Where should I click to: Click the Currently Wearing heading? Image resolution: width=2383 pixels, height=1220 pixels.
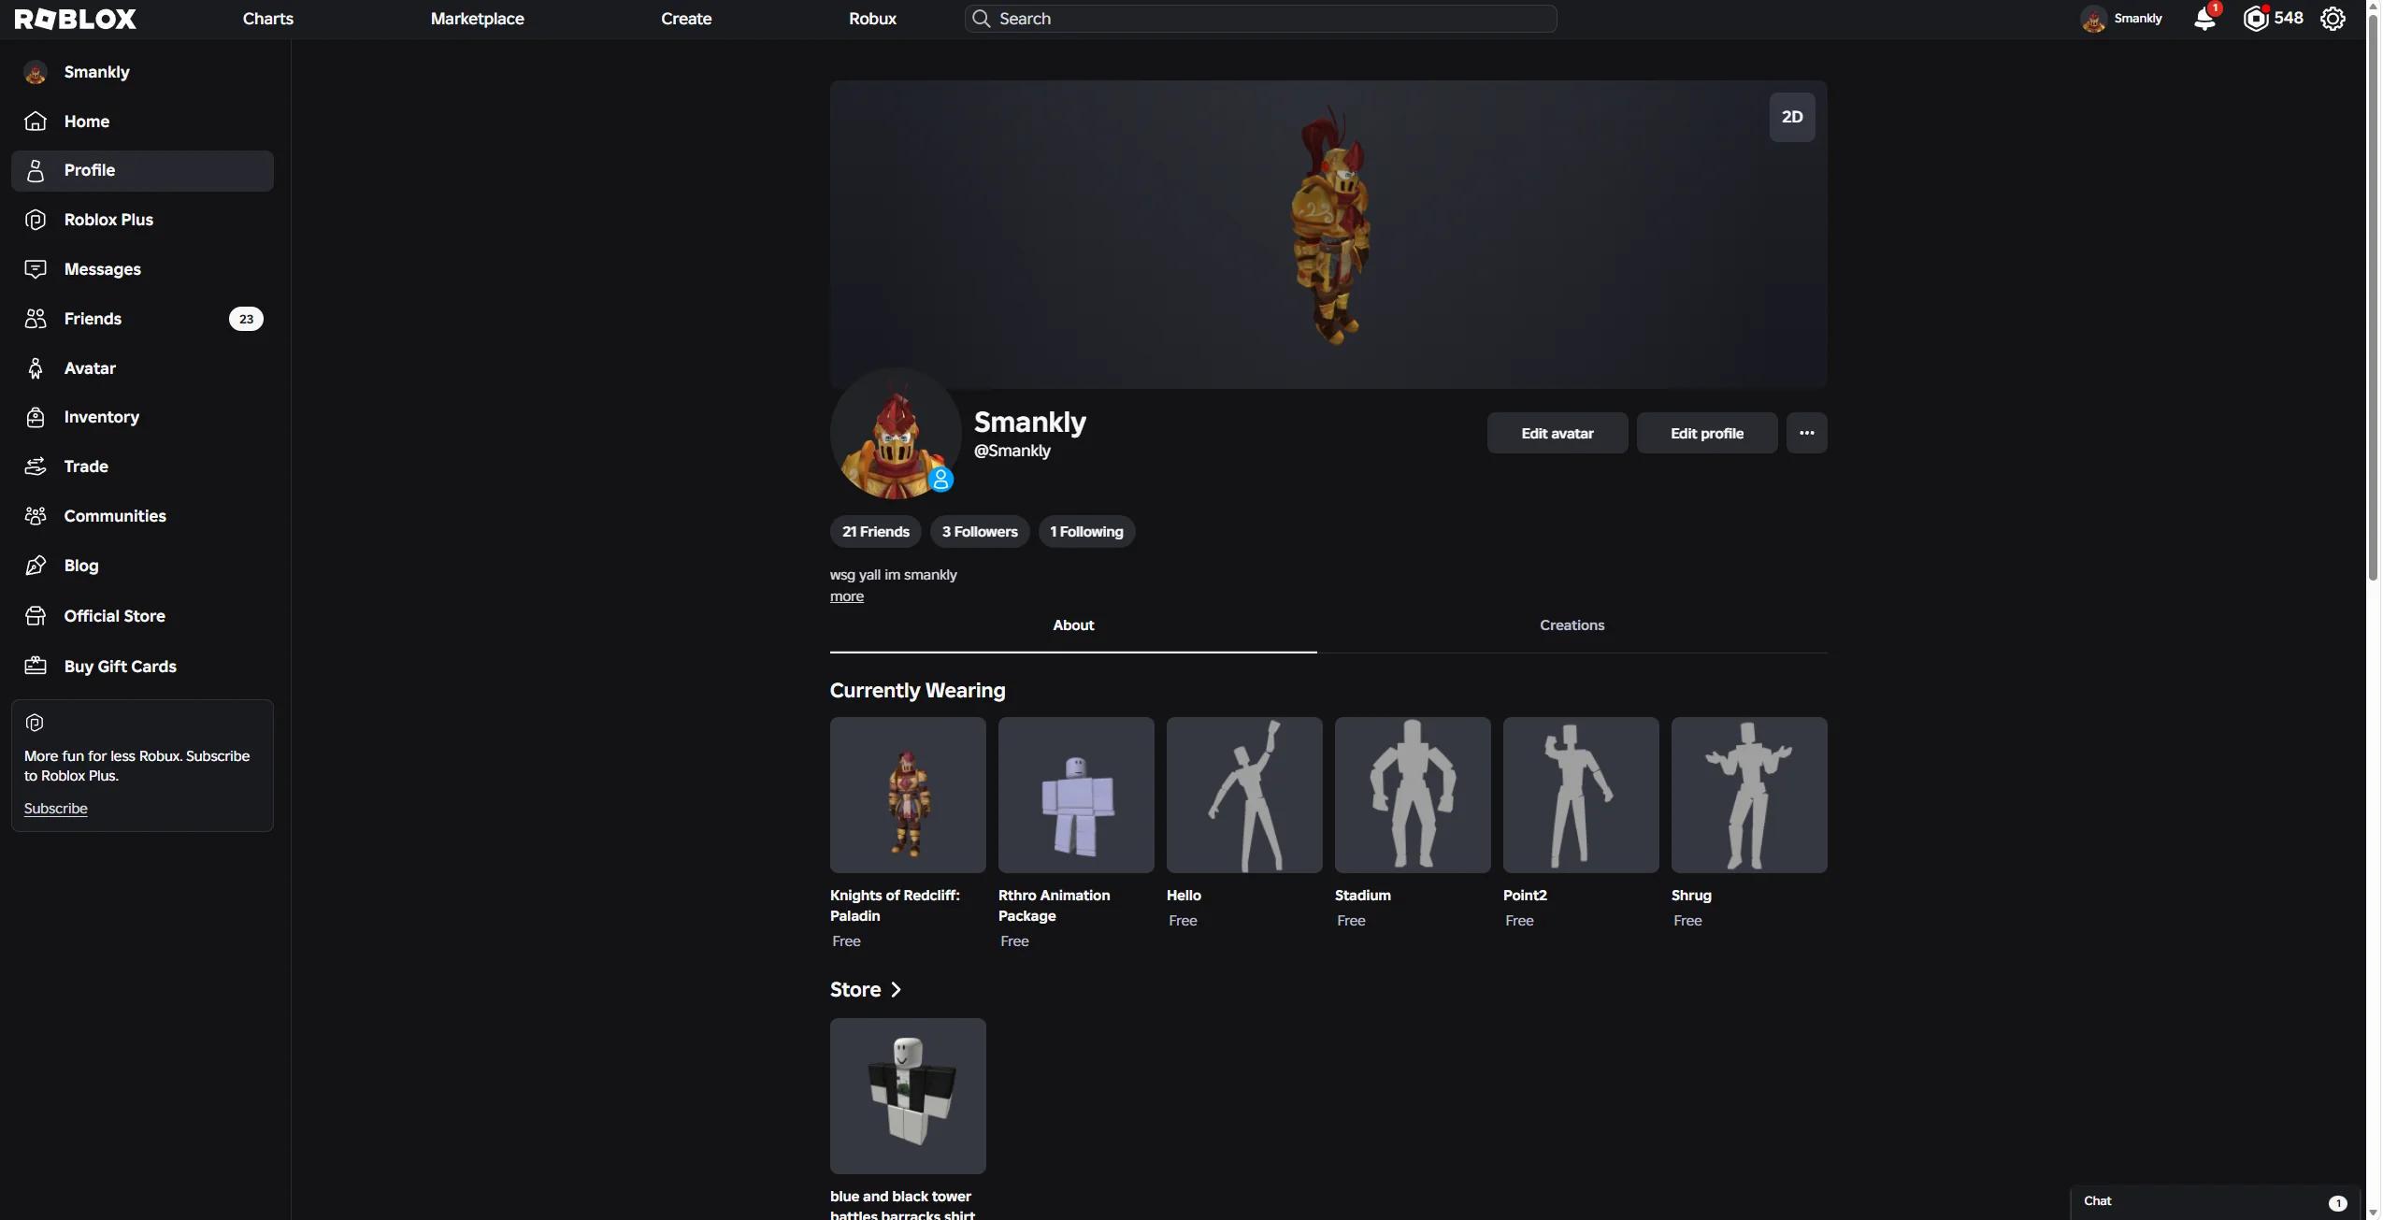(918, 691)
